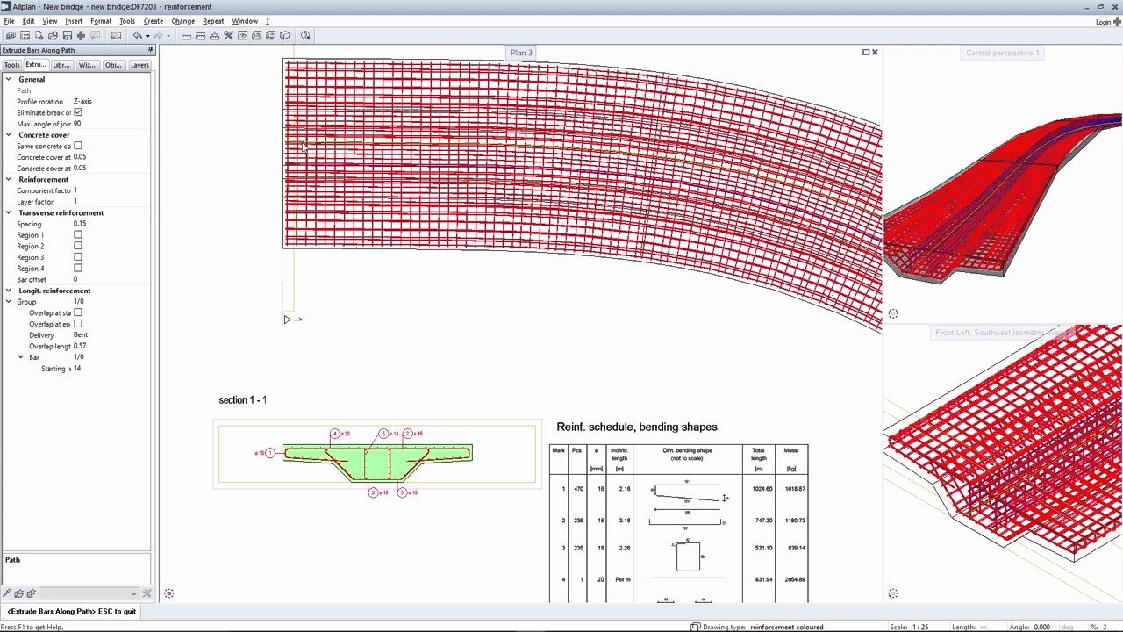Click the plus-shaped toolbar icon
Screen dimensions: 1123x632
(x=81, y=36)
